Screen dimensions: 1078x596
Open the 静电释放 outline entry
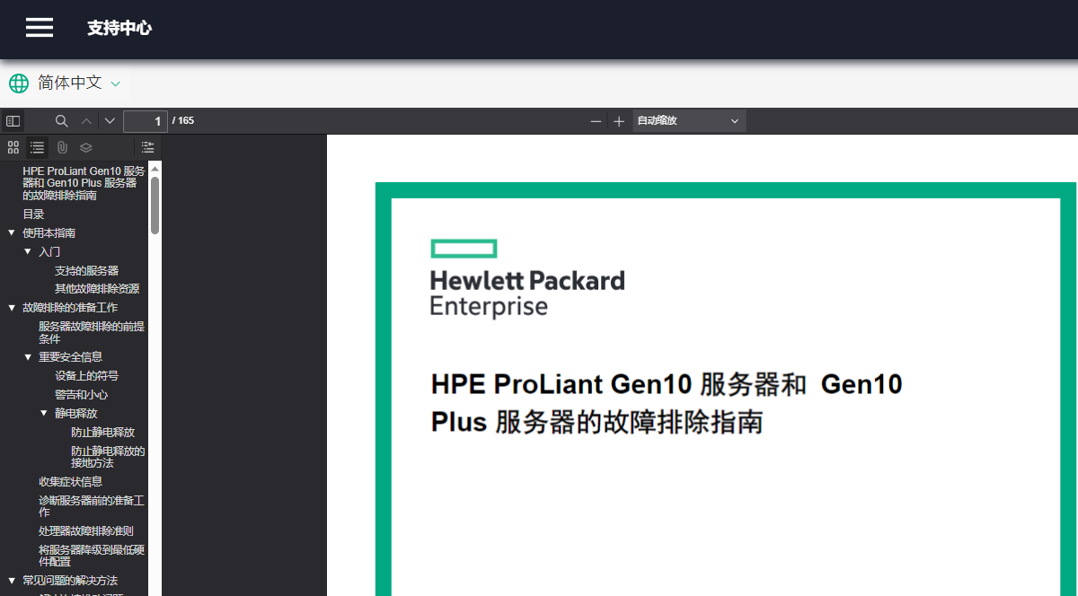point(75,414)
